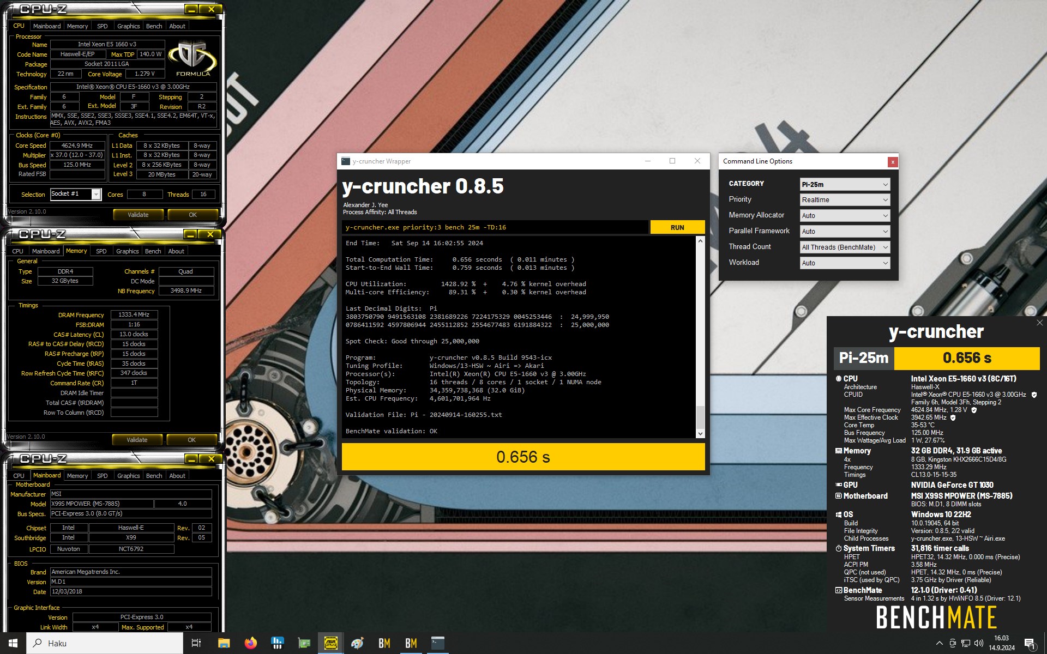This screenshot has width=1047, height=654.
Task: Minimize the CPU-Z motherboard window
Action: 191,459
